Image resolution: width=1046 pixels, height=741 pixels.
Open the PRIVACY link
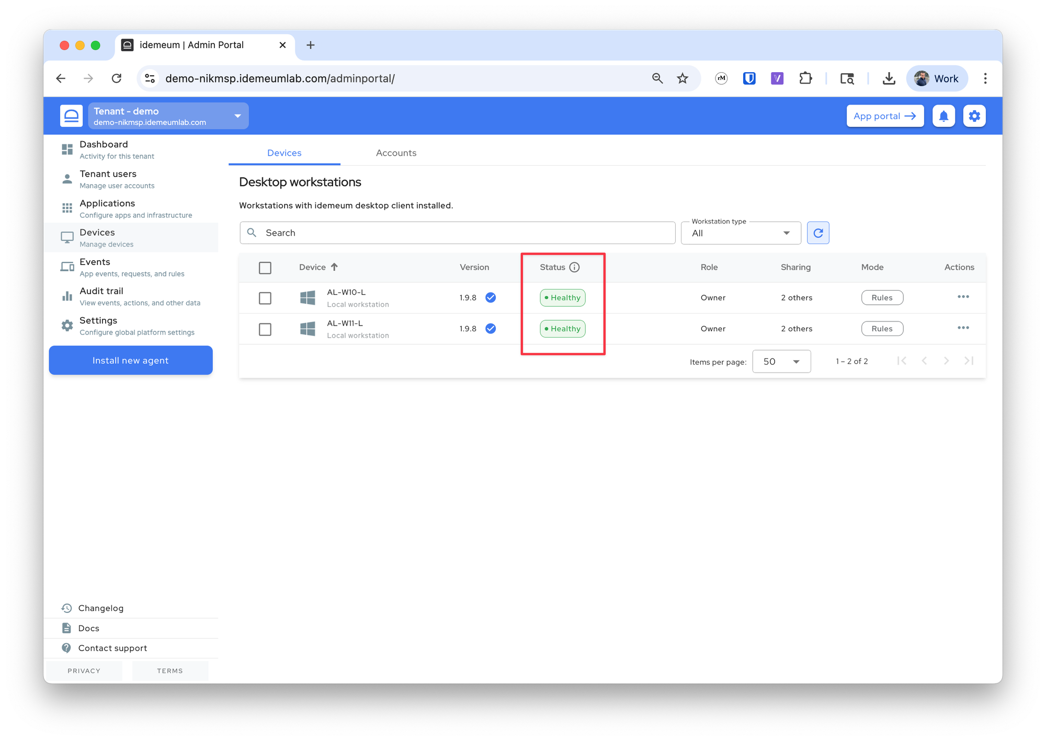coord(84,670)
